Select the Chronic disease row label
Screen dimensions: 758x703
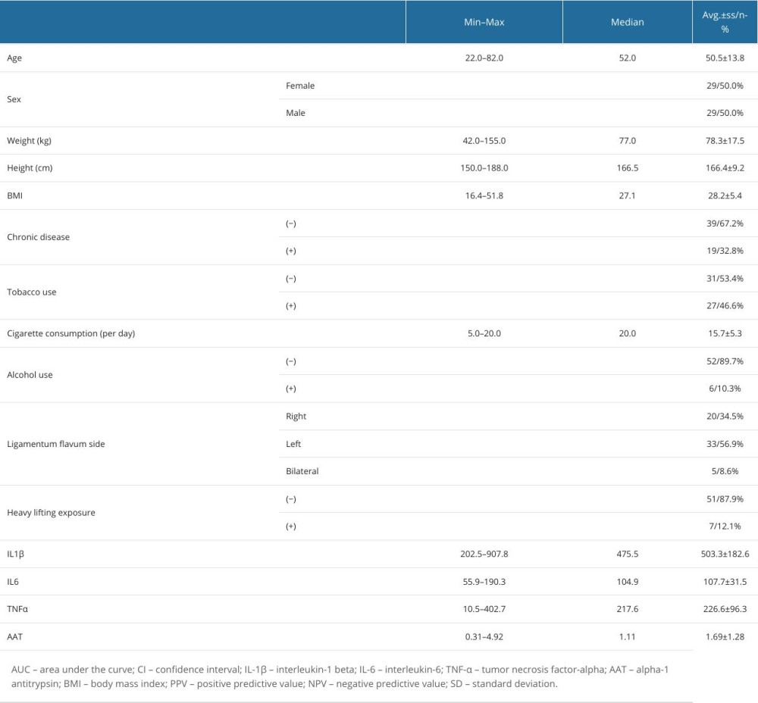click(38, 237)
